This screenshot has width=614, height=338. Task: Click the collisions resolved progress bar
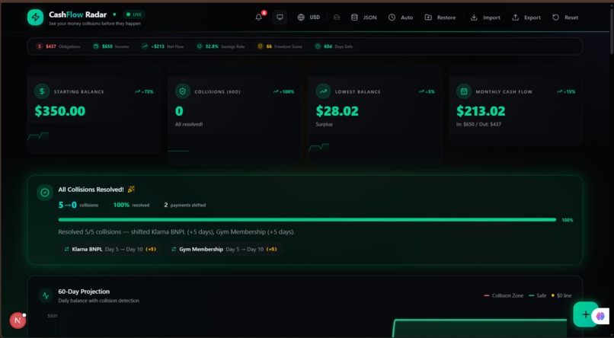(307, 220)
